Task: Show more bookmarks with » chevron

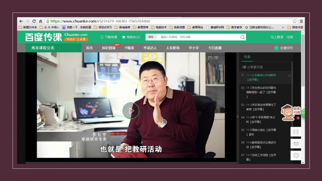Action: (x=283, y=27)
